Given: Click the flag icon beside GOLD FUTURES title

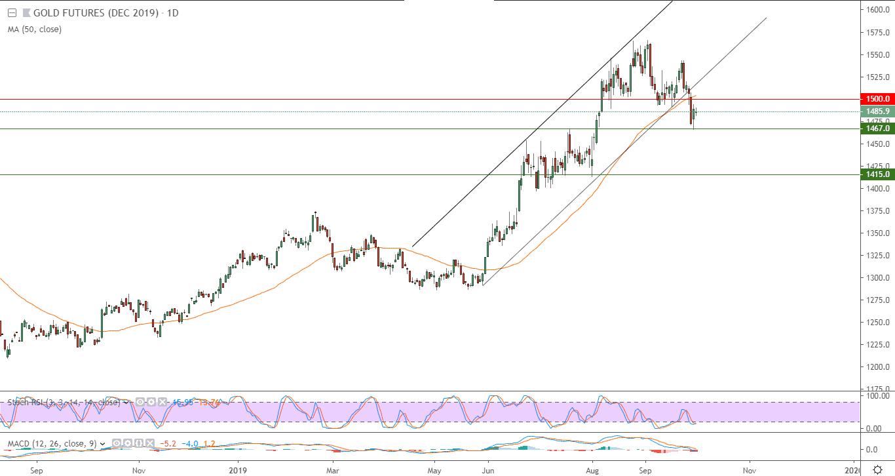Looking at the screenshot, I should 26,12.
